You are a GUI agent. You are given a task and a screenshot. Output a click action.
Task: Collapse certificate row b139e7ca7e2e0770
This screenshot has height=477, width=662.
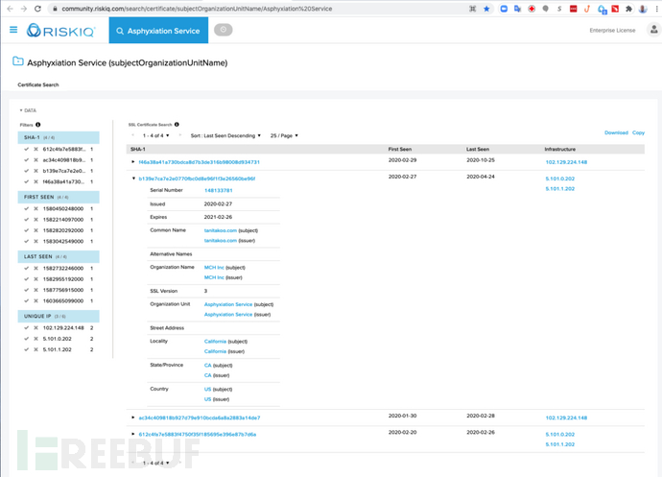133,179
